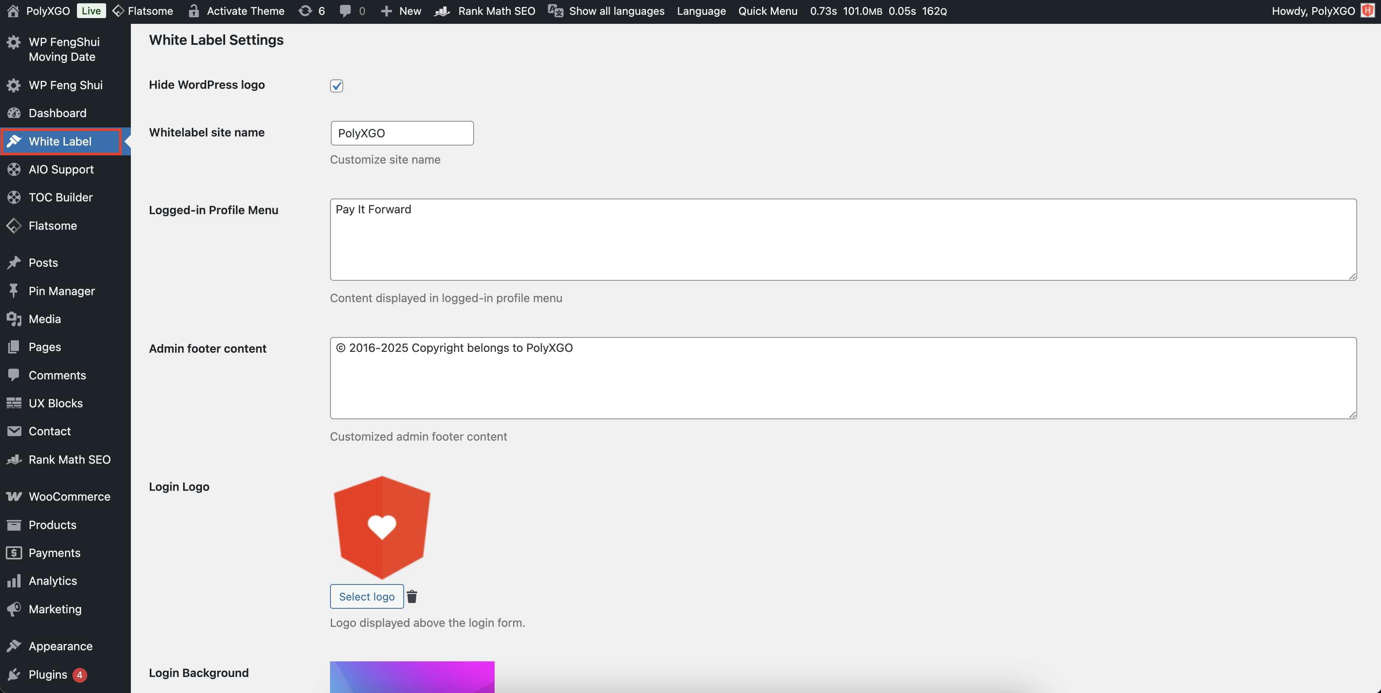Click the Pin Manager pin icon
This screenshot has height=693, width=1381.
[x=14, y=291]
